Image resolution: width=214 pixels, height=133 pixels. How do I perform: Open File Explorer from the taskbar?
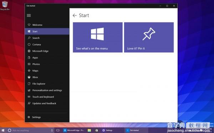pyautogui.click(x=89, y=130)
